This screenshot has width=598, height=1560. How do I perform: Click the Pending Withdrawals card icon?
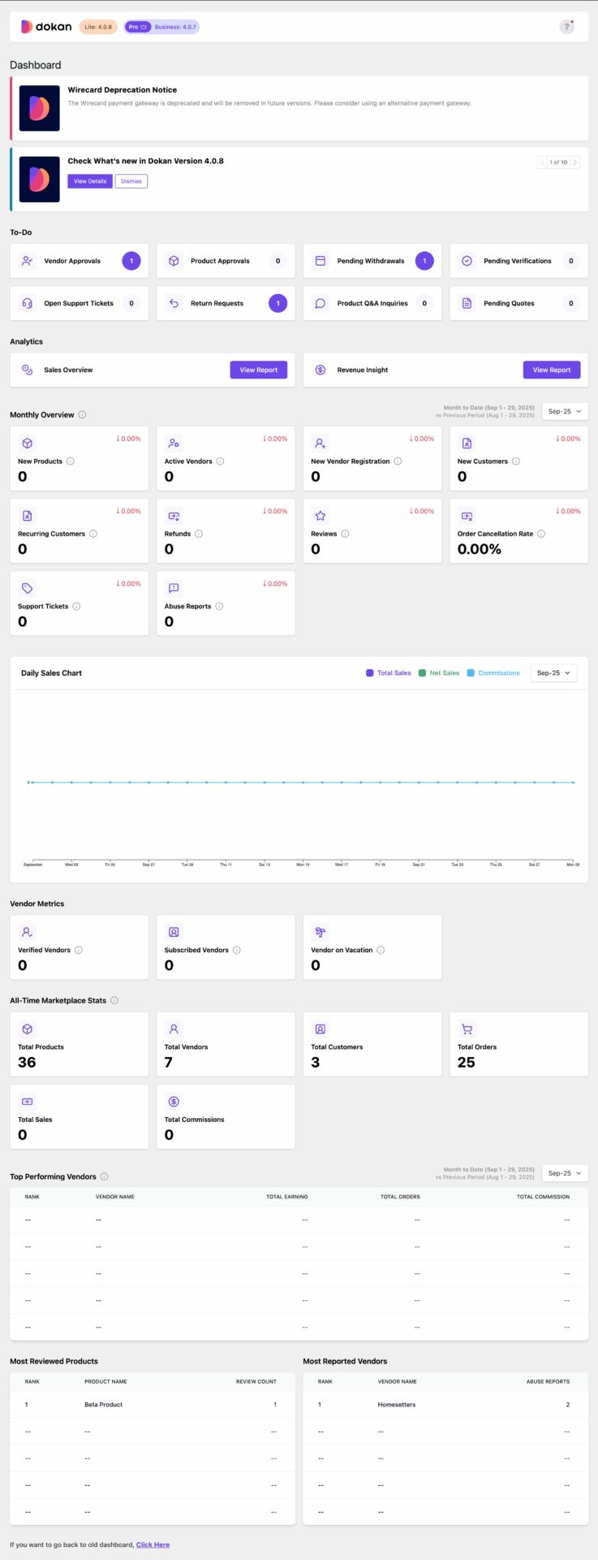tap(321, 261)
